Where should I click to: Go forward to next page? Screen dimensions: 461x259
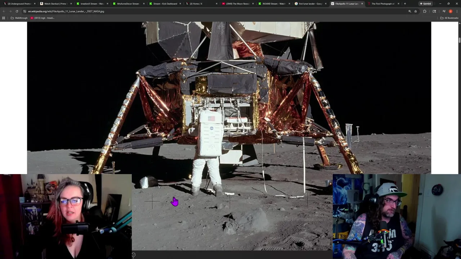10,11
